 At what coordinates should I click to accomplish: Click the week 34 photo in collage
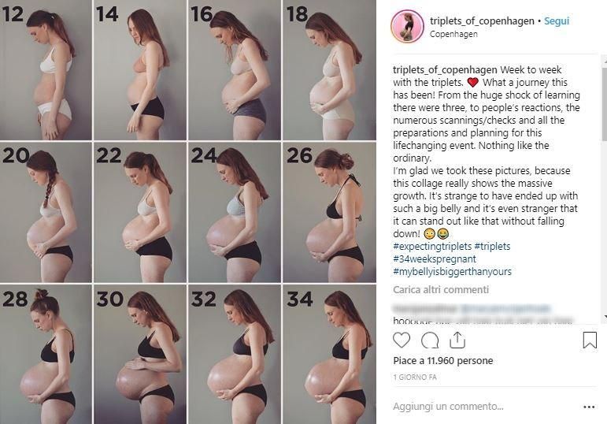tap(329, 355)
